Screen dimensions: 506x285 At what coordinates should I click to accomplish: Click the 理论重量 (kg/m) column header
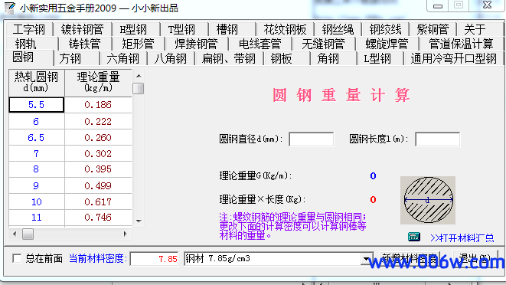98,82
